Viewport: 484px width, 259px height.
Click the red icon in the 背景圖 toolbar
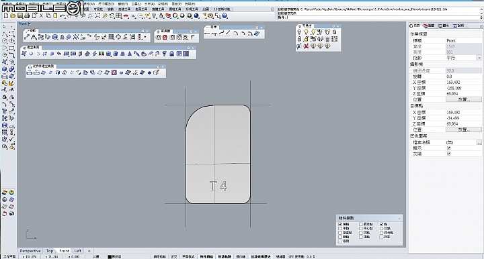click(x=165, y=38)
